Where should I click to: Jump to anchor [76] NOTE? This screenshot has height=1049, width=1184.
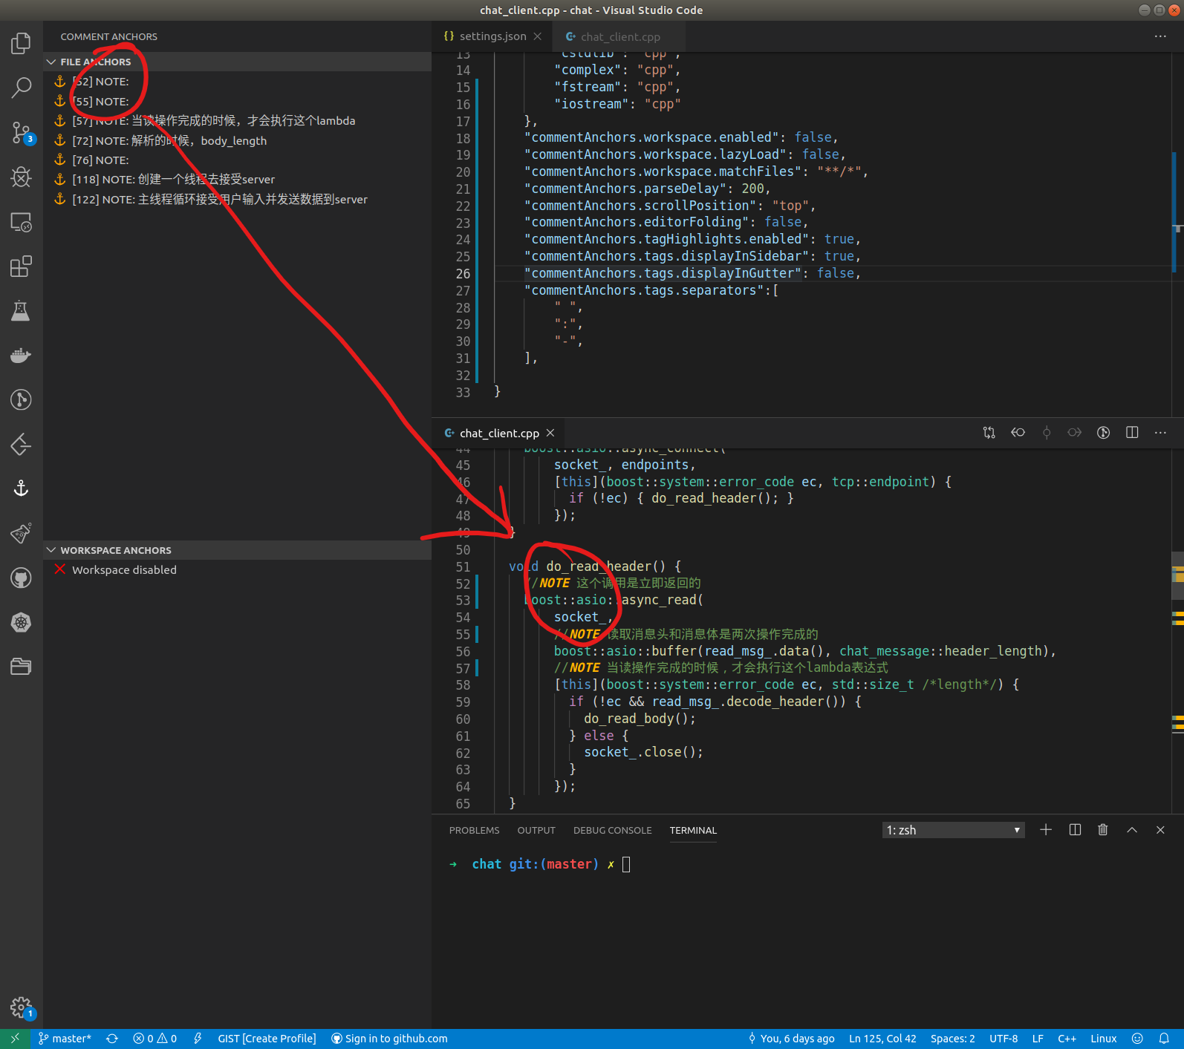pos(238,160)
